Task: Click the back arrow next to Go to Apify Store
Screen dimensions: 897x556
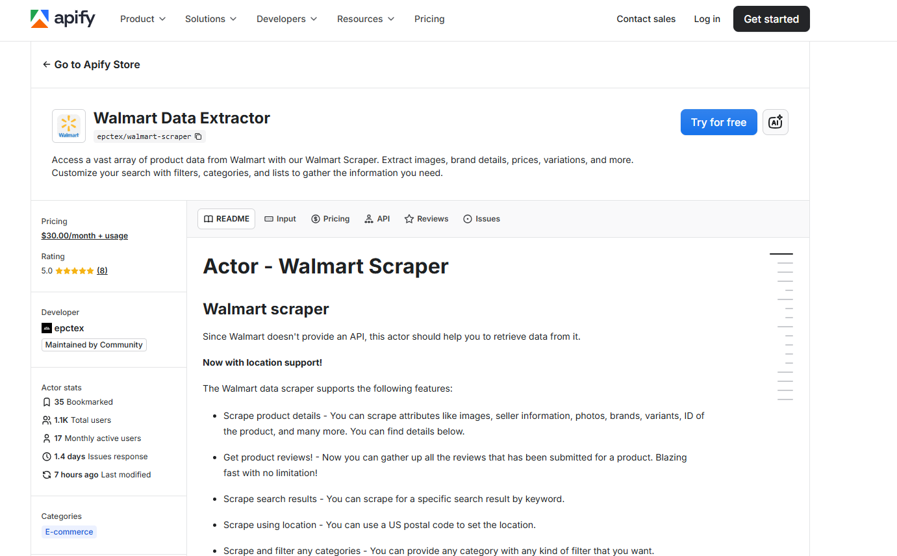Action: coord(45,64)
